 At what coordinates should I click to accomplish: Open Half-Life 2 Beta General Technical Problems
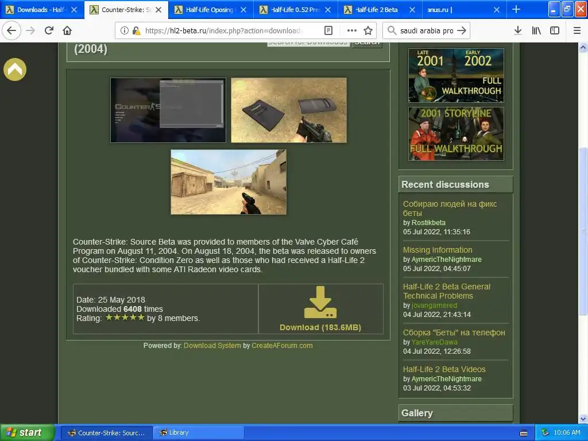[x=447, y=291]
